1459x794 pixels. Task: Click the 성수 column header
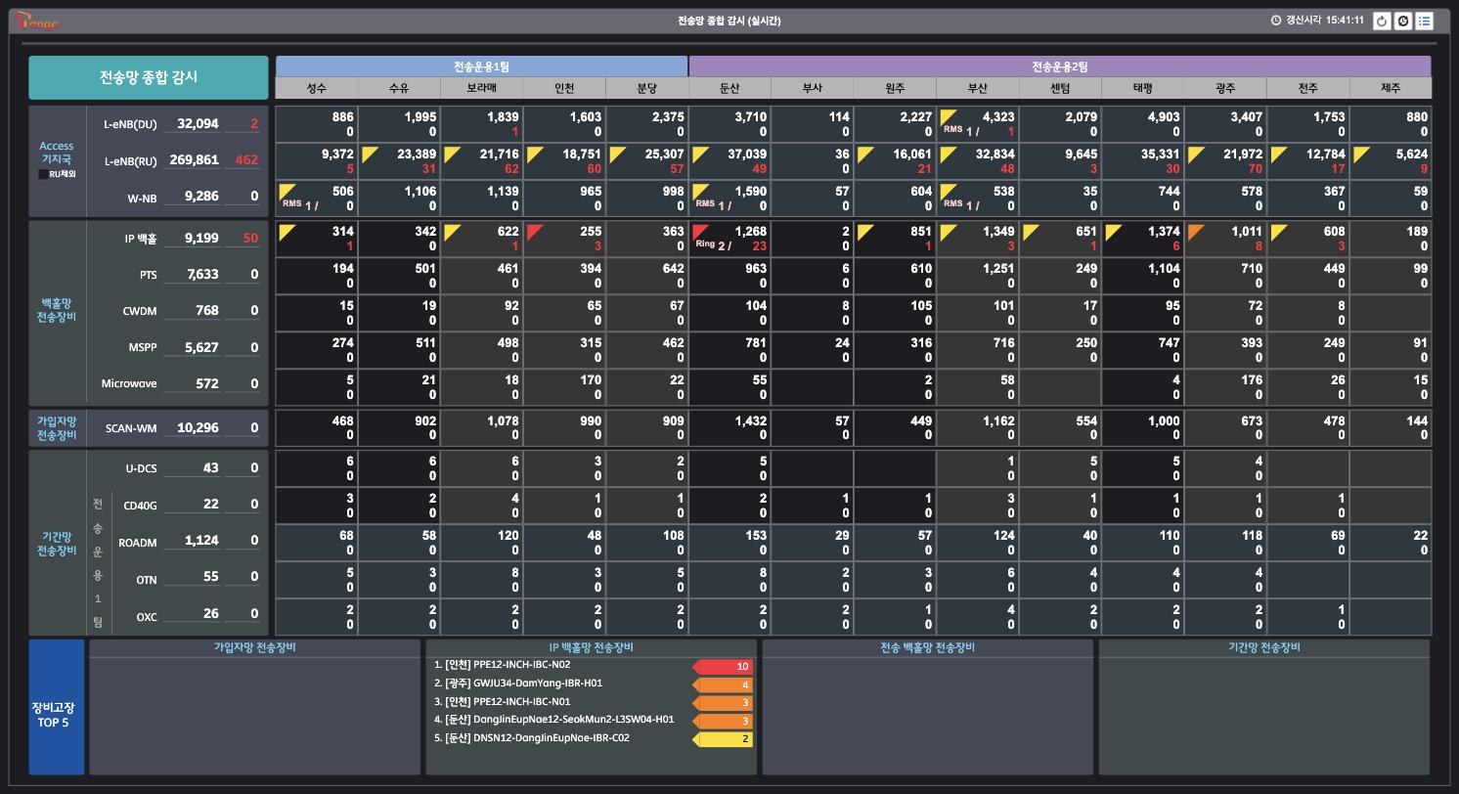coord(317,88)
